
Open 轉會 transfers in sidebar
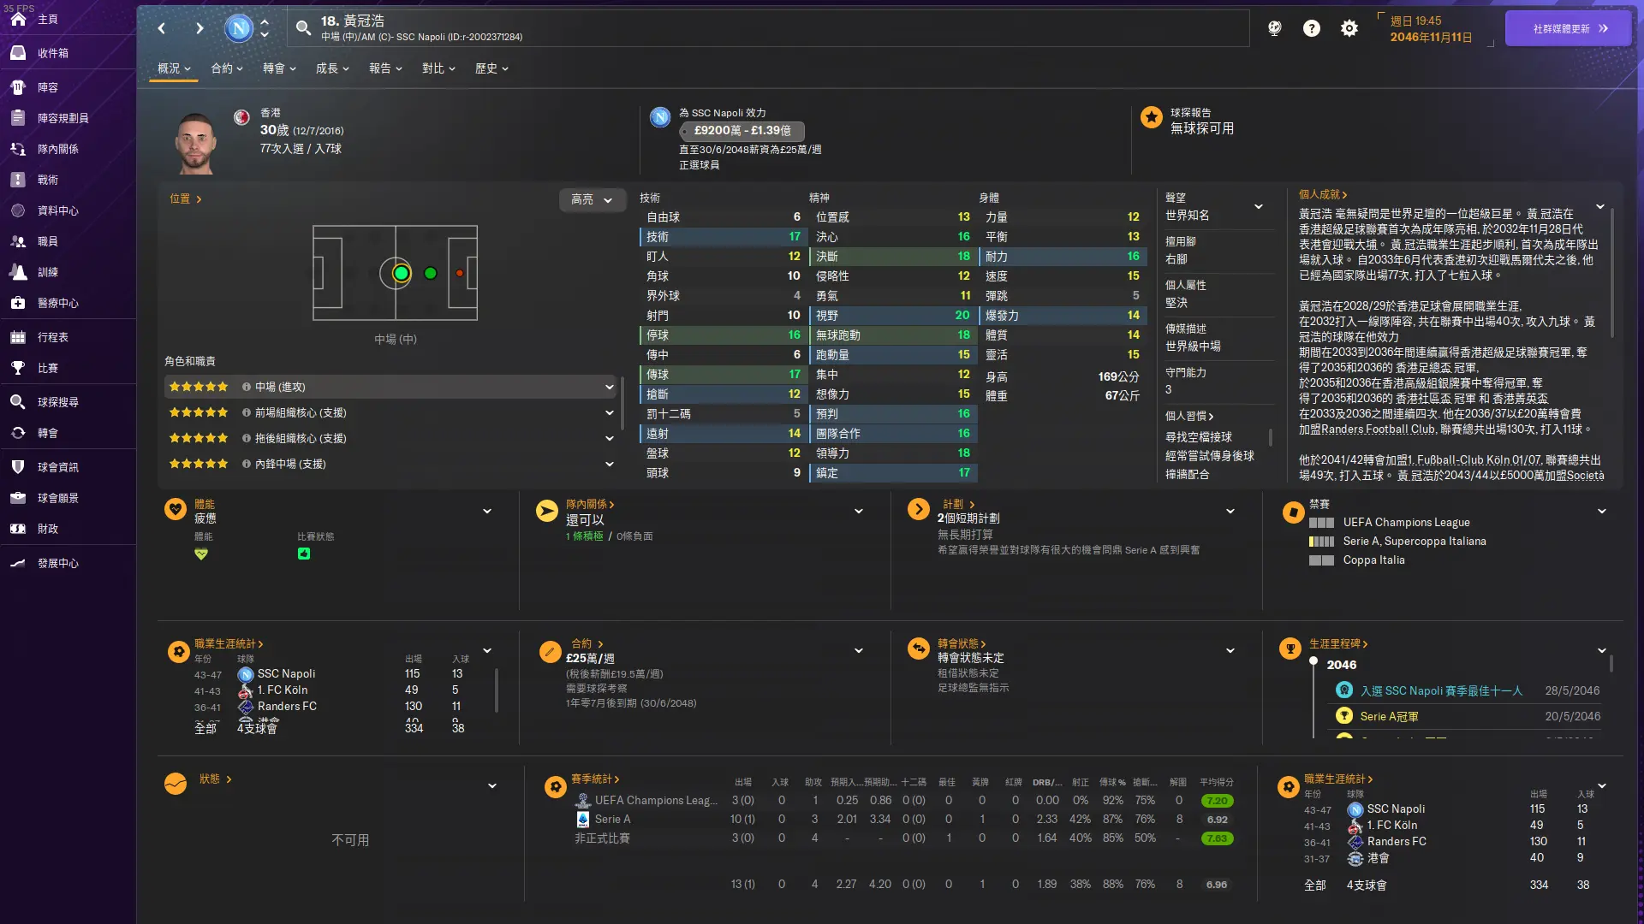coord(47,433)
